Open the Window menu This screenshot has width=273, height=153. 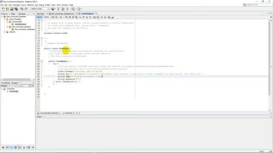pos(65,5)
